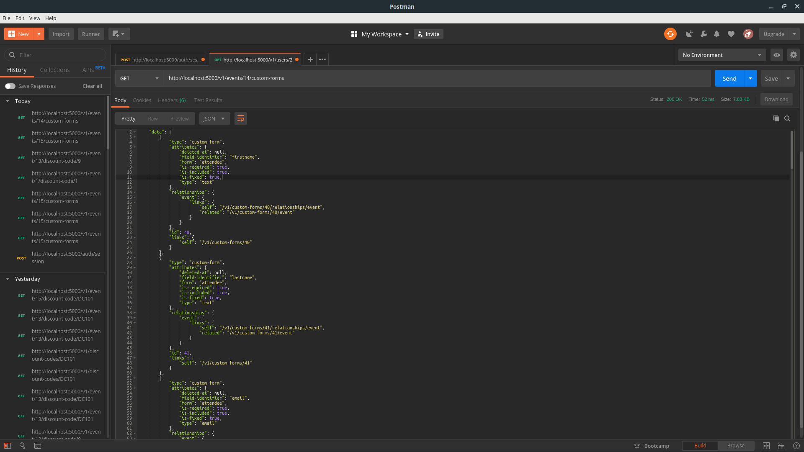
Task: Open the user avatar menu
Action: [x=748, y=34]
